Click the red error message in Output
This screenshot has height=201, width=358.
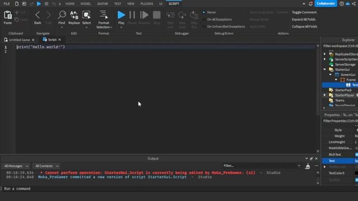coord(150,173)
